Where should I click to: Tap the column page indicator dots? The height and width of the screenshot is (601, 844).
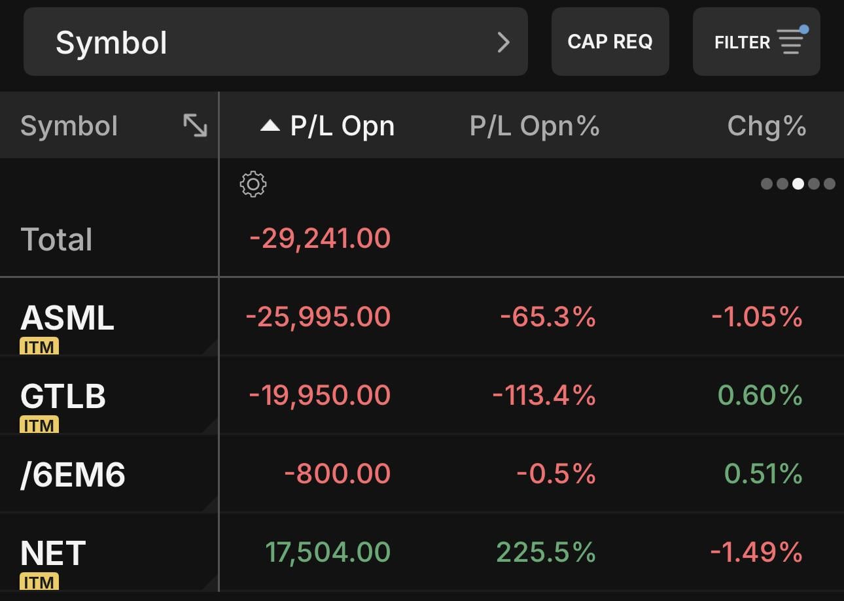[798, 184]
